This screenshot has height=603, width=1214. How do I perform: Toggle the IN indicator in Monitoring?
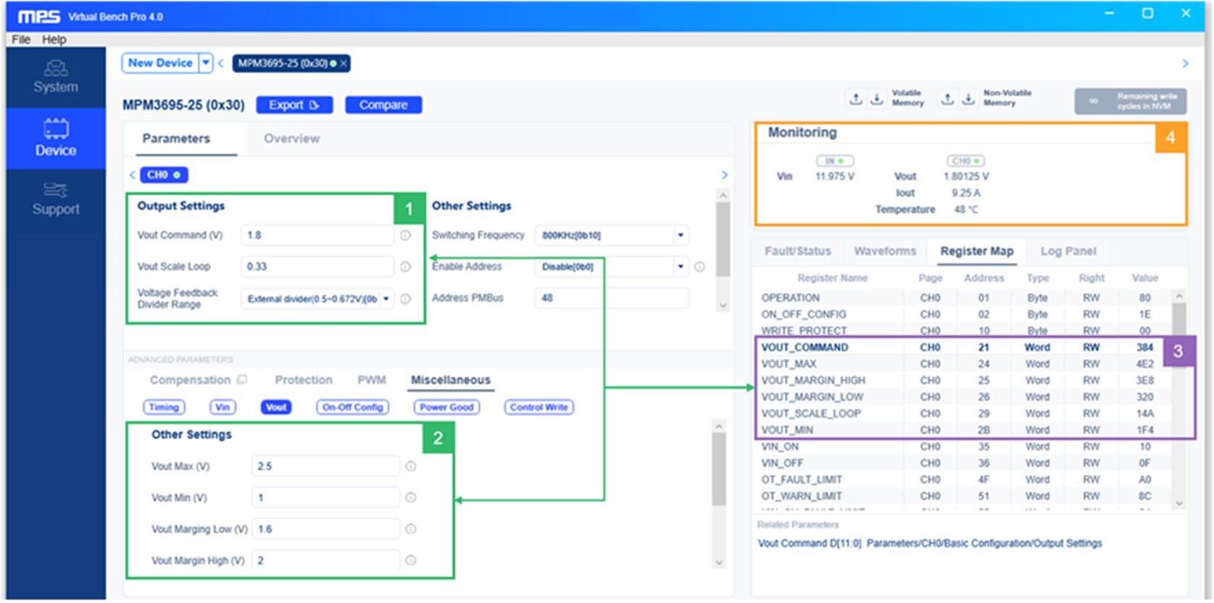[834, 161]
